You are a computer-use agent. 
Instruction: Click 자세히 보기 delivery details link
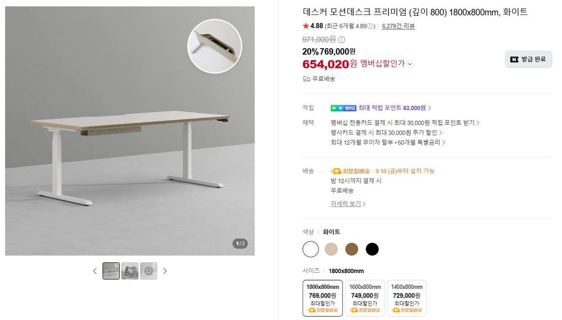[x=348, y=204]
